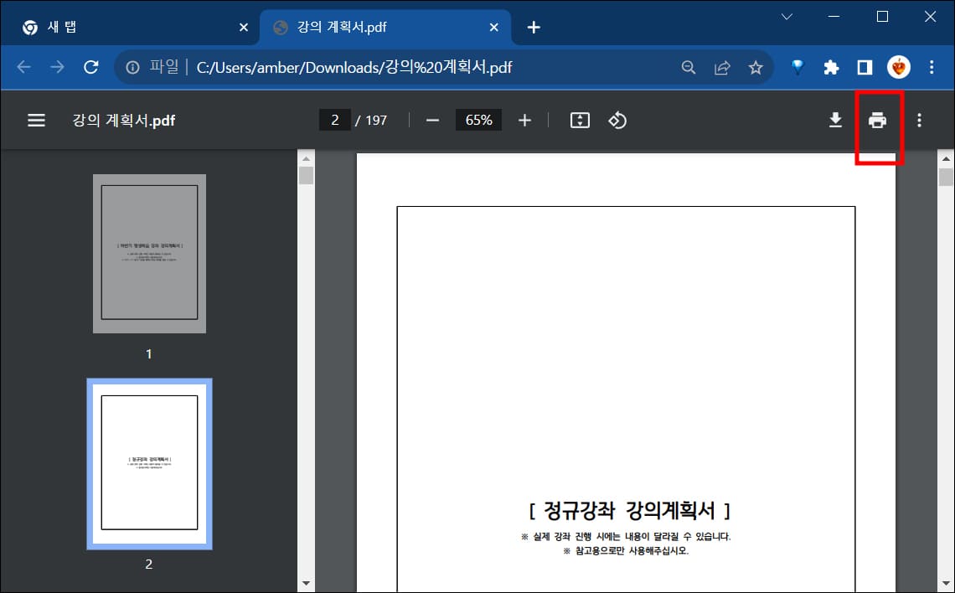Download the PDF file
This screenshot has height=593, width=955.
point(835,120)
